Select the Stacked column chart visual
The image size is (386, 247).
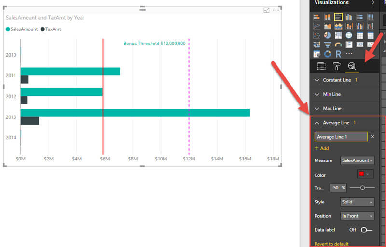pos(328,17)
